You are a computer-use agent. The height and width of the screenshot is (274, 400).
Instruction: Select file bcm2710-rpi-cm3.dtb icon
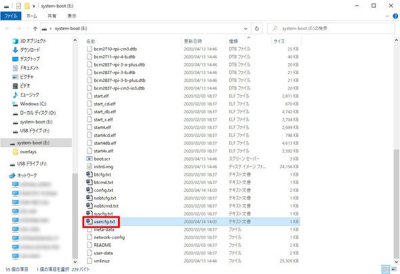coord(89,49)
